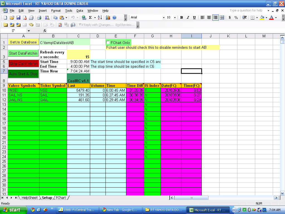Toggle Align Left
The image size is (285, 214).
pos(203,18)
